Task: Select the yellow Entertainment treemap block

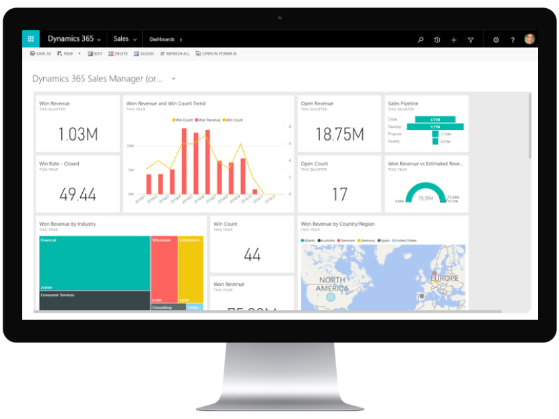Action: point(191,270)
